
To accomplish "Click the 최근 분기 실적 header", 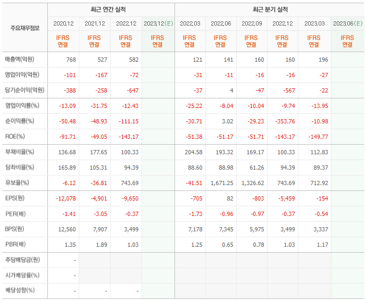I will click(x=270, y=10).
